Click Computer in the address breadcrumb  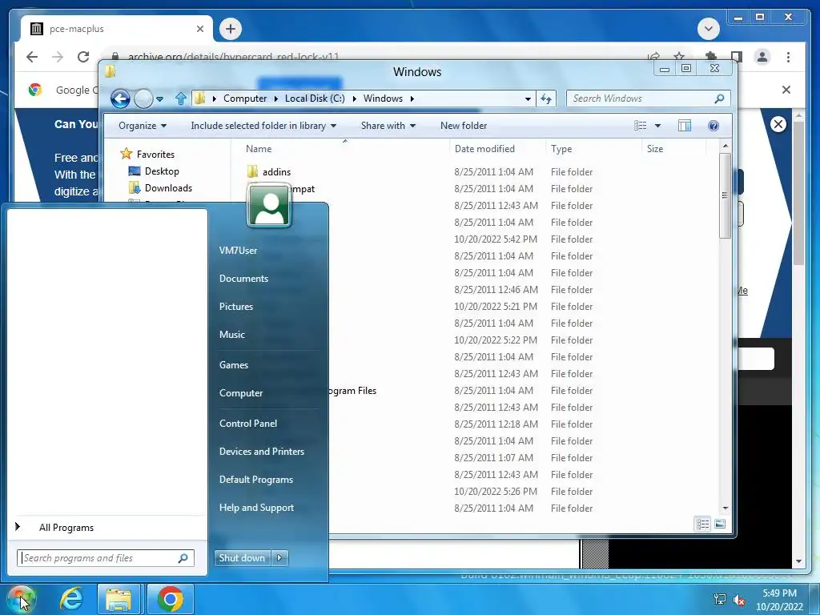[245, 98]
